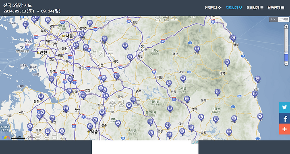Select the 토 marker north of 고양
This screenshot has width=290, height=154.
(48, 20)
